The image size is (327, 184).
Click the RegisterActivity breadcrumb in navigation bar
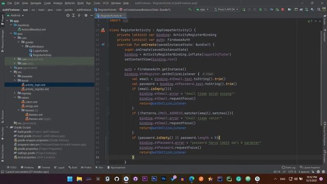pyautogui.click(x=105, y=10)
